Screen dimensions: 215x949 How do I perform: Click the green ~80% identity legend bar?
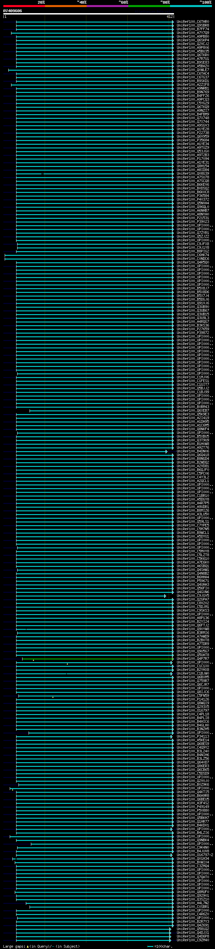pos(149,6)
